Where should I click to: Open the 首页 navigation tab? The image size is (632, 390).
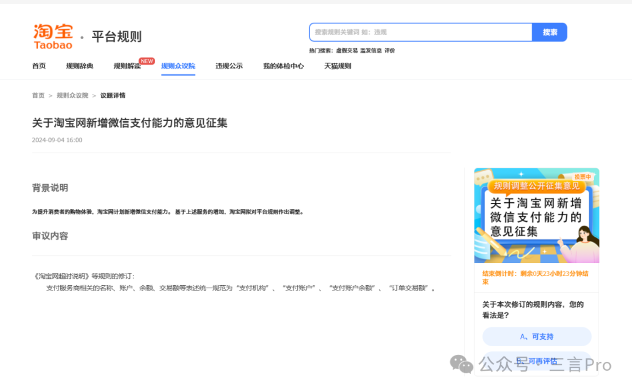point(39,66)
